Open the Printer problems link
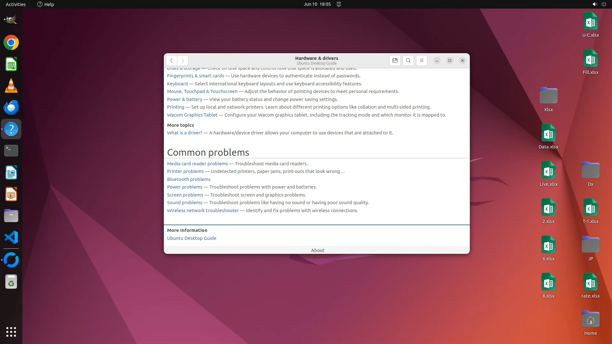This screenshot has width=612, height=344. point(185,171)
